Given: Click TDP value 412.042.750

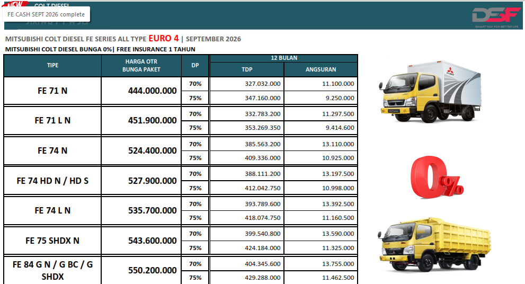Looking at the screenshot, I should coord(263,188).
